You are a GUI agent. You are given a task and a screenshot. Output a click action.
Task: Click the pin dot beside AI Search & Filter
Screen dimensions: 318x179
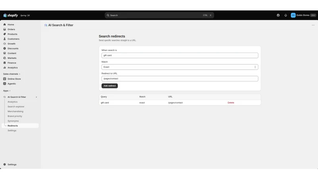36,97
